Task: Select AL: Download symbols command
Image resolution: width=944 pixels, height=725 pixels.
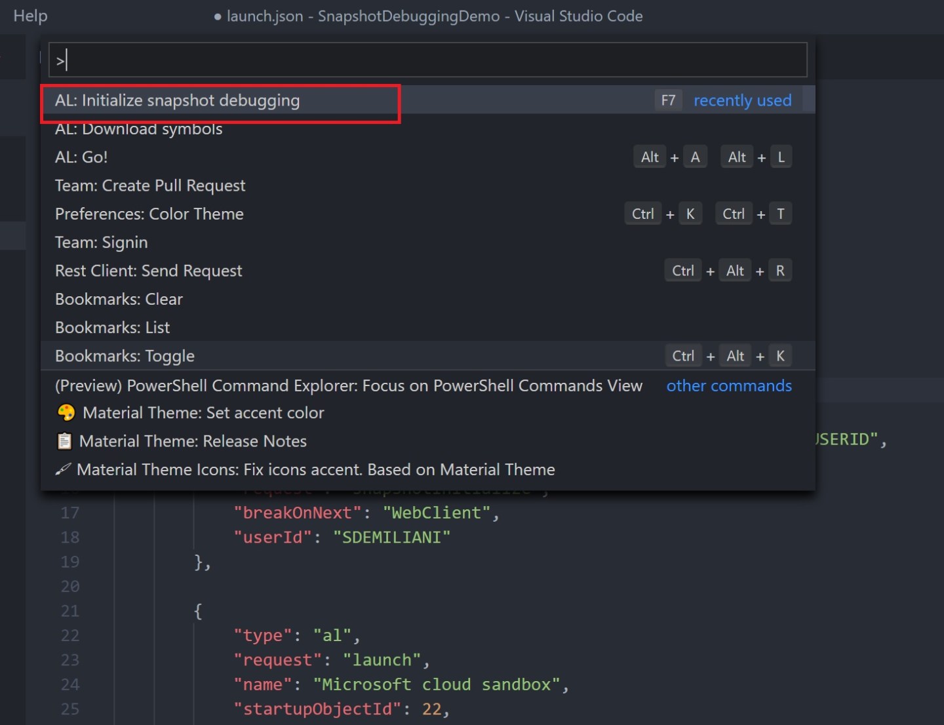Action: [x=428, y=128]
